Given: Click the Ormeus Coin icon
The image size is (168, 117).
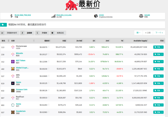Looking at the screenshot, I should tap(13, 91).
